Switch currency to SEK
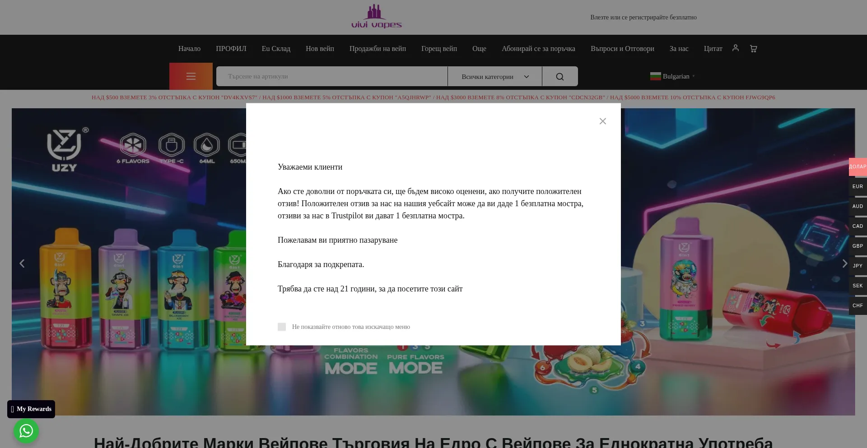Screen dimensions: 867x448 click(858, 286)
